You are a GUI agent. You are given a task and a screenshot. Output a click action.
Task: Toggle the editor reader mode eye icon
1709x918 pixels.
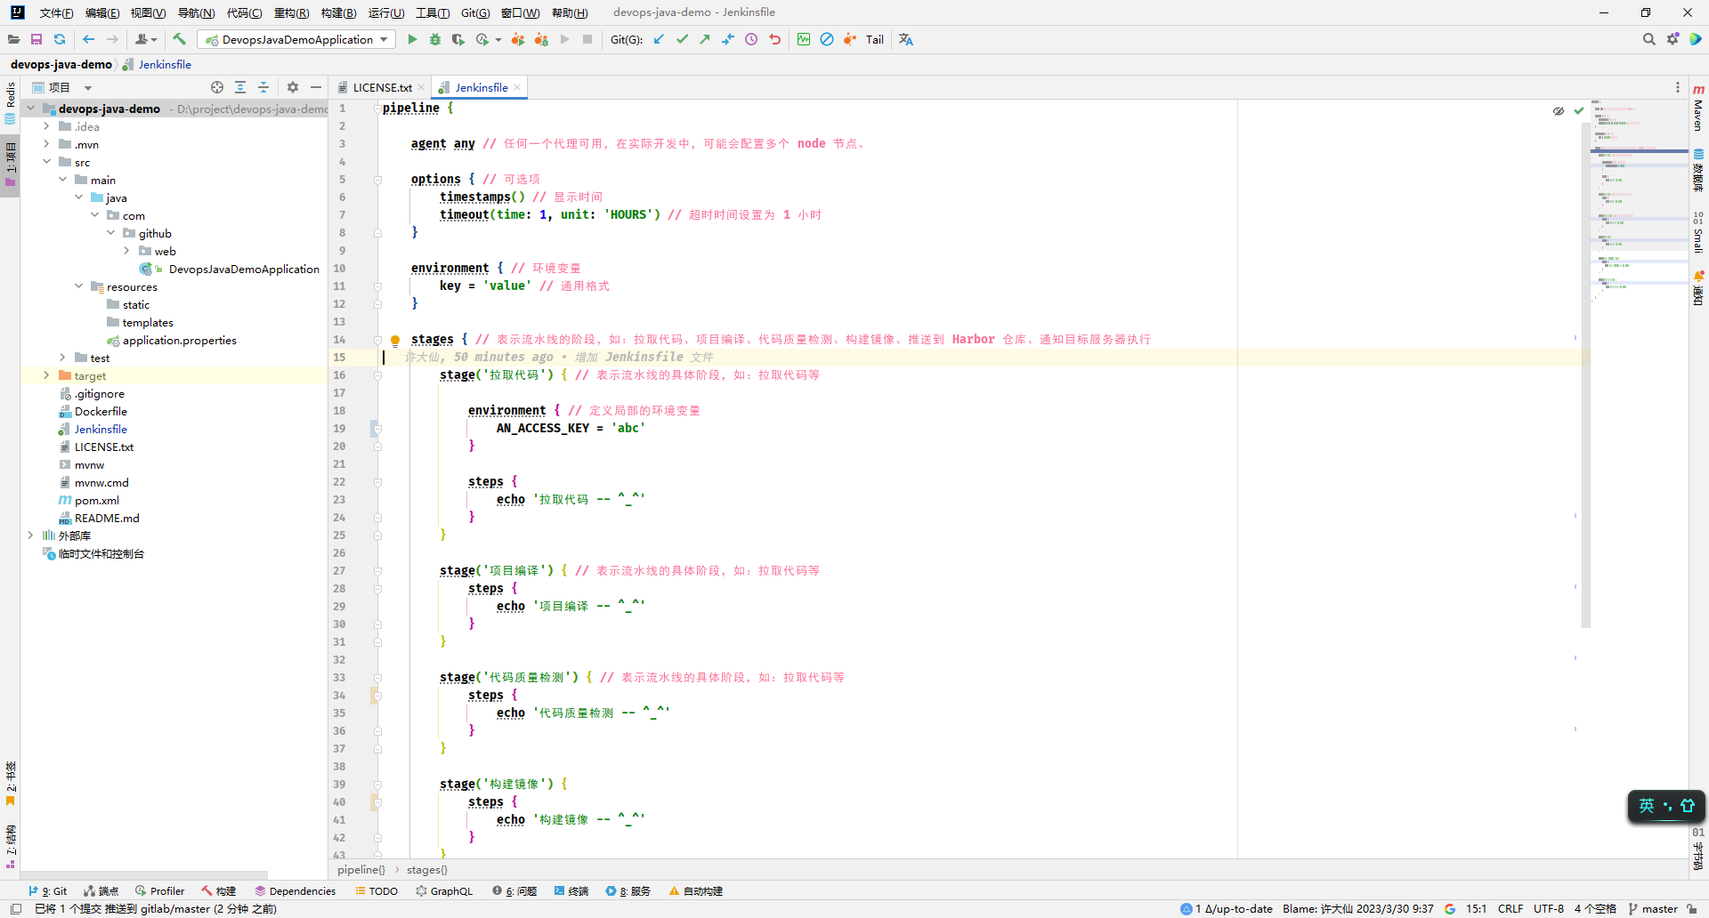[x=1559, y=111]
